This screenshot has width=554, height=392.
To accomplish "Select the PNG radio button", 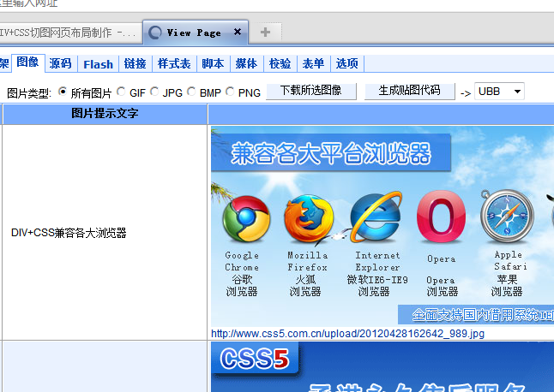I will click(230, 92).
